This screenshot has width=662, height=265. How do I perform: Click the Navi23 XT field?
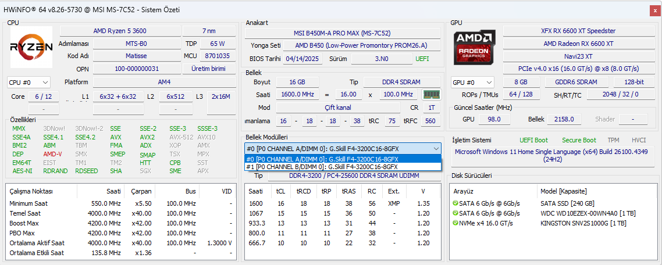pos(578,56)
